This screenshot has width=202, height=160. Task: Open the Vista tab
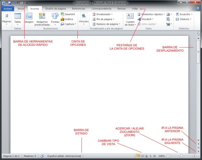tap(134, 9)
